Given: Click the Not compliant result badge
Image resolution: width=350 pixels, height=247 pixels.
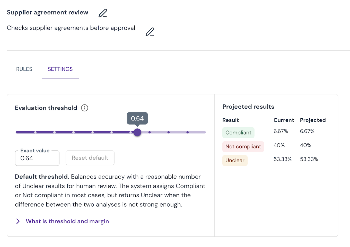Looking at the screenshot, I should [243, 146].
